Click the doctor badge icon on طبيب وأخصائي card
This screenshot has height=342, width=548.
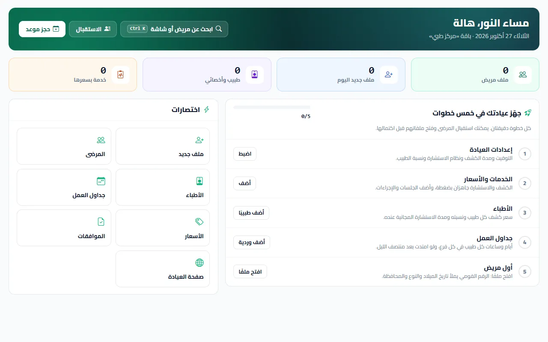click(x=255, y=74)
